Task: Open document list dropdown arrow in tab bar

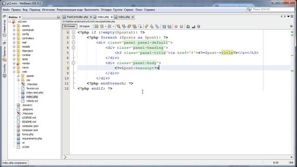Action: 288,17
